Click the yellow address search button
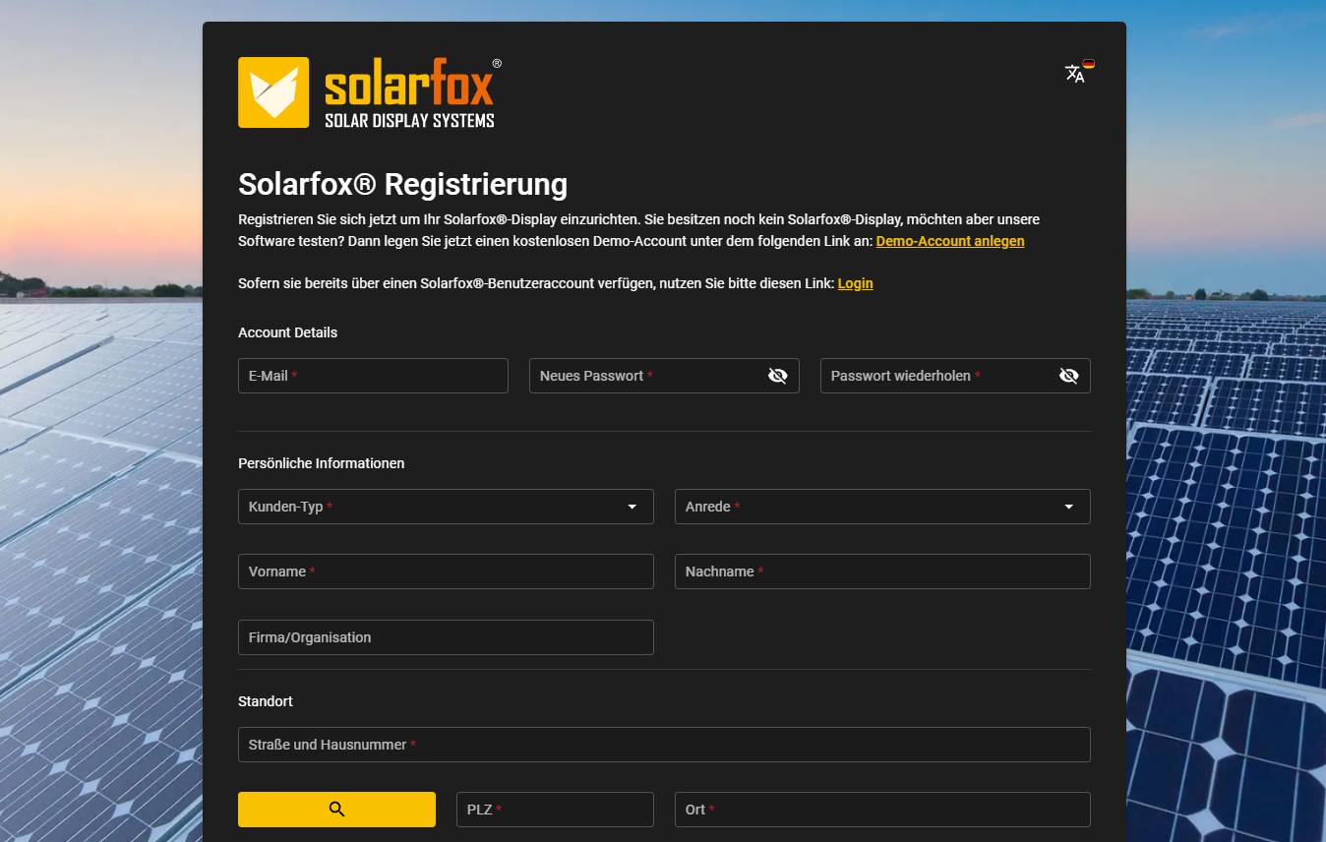This screenshot has width=1326, height=842. coord(336,810)
